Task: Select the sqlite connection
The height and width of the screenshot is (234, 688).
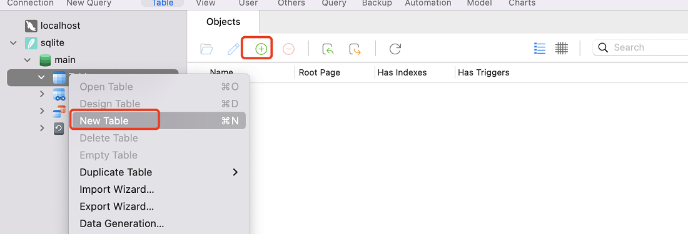Action: click(x=52, y=43)
